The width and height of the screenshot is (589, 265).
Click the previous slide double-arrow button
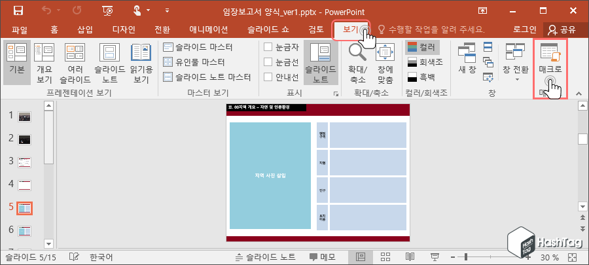click(x=582, y=218)
